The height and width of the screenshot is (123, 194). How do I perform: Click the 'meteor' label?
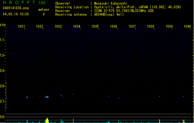pyautogui.click(x=44, y=10)
